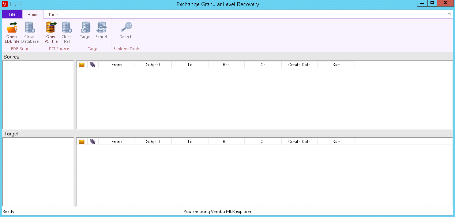Image resolution: width=455 pixels, height=217 pixels.
Task: Select the Target ribbon icon
Action: coord(86,30)
